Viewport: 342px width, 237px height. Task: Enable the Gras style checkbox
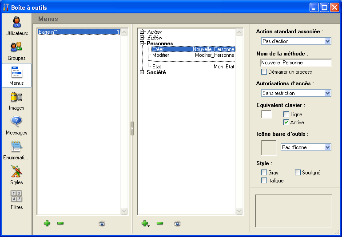click(264, 173)
